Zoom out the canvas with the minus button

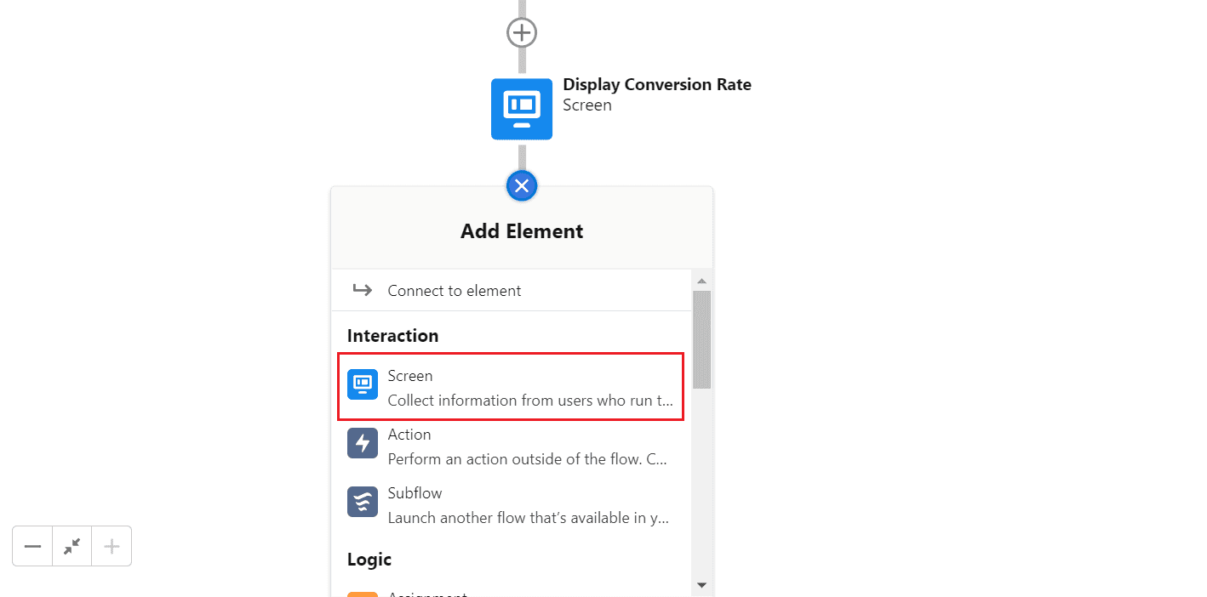32,546
